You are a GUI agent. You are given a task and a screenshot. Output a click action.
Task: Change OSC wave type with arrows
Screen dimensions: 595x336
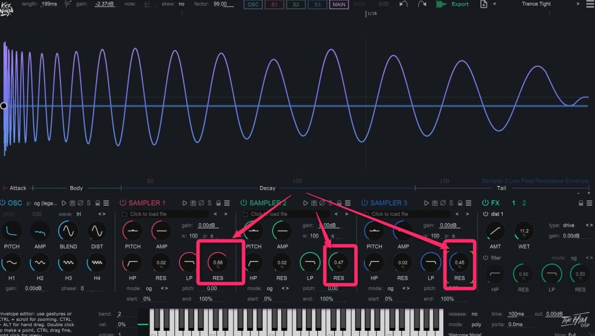pos(102,214)
